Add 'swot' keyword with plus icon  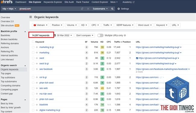pyautogui.click(x=37, y=58)
